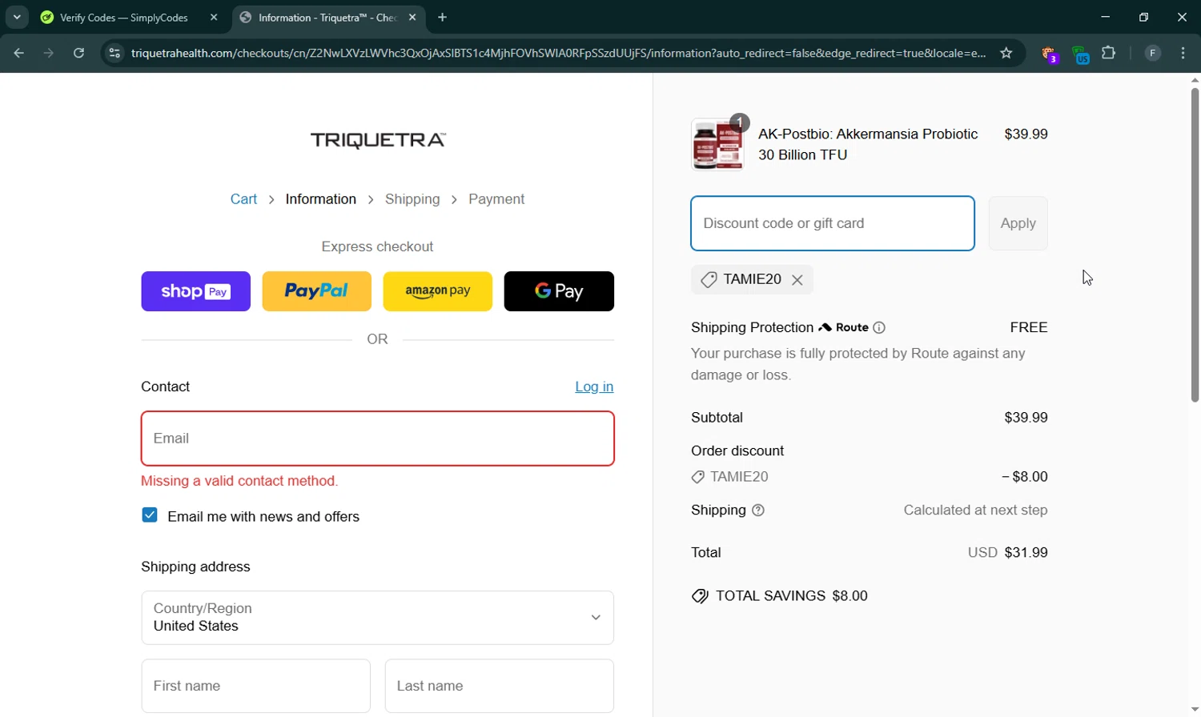This screenshot has width=1201, height=717.
Task: Select the Information Triquetra checkout tab
Action: tap(328, 17)
